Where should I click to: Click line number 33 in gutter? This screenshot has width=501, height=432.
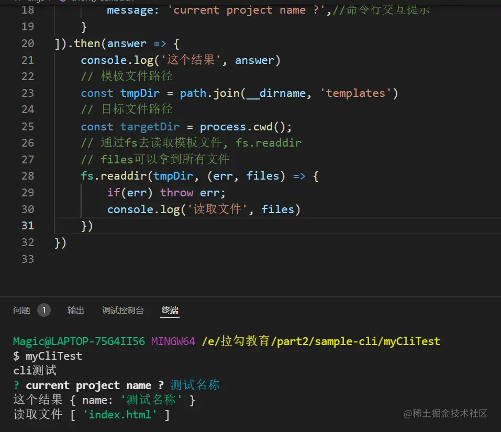coord(28,259)
